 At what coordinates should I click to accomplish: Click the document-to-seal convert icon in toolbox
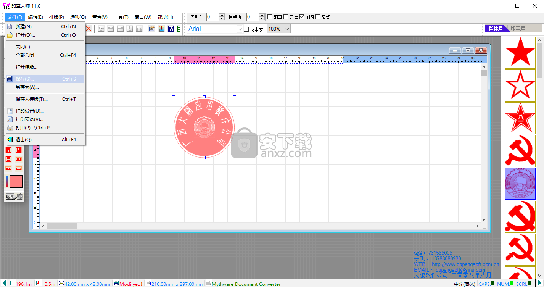tap(14, 197)
